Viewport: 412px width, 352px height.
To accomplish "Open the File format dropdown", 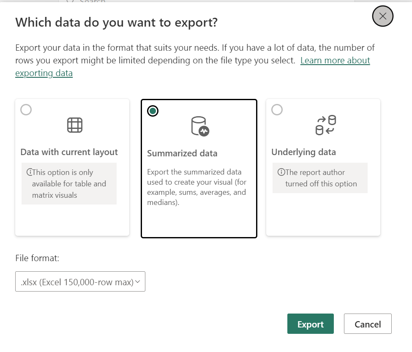I will [x=80, y=281].
